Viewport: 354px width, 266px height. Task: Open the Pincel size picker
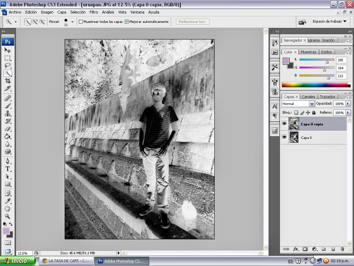tap(72, 21)
